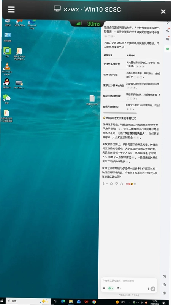Launch VLC media player shortcut
The height and width of the screenshot is (305, 171).
click(7, 69)
